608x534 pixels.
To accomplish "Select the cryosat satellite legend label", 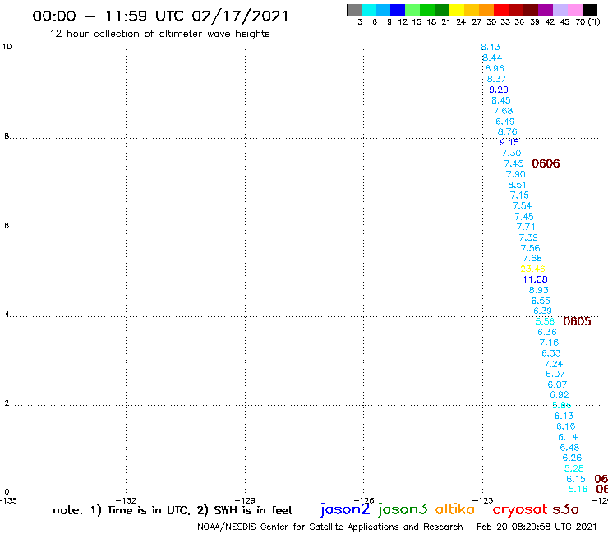I will point(519,509).
